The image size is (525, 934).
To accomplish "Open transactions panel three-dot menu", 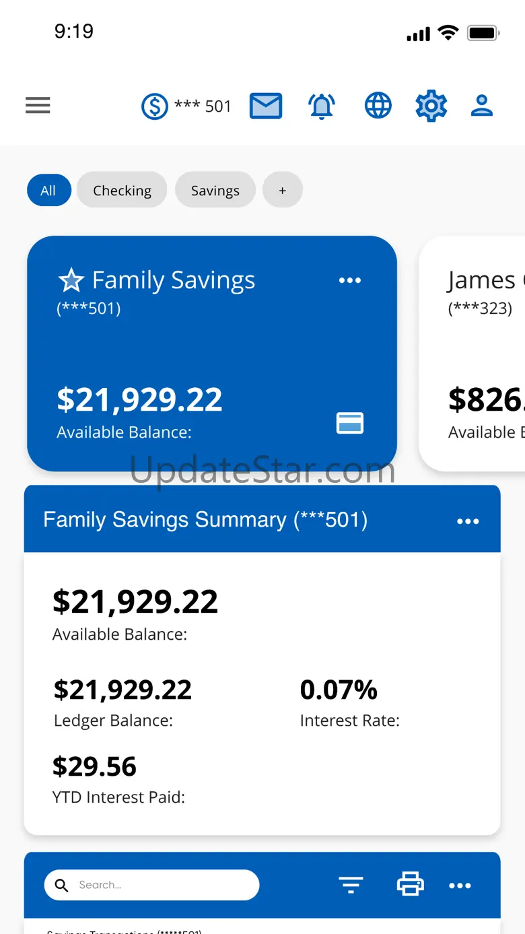I will tap(460, 886).
